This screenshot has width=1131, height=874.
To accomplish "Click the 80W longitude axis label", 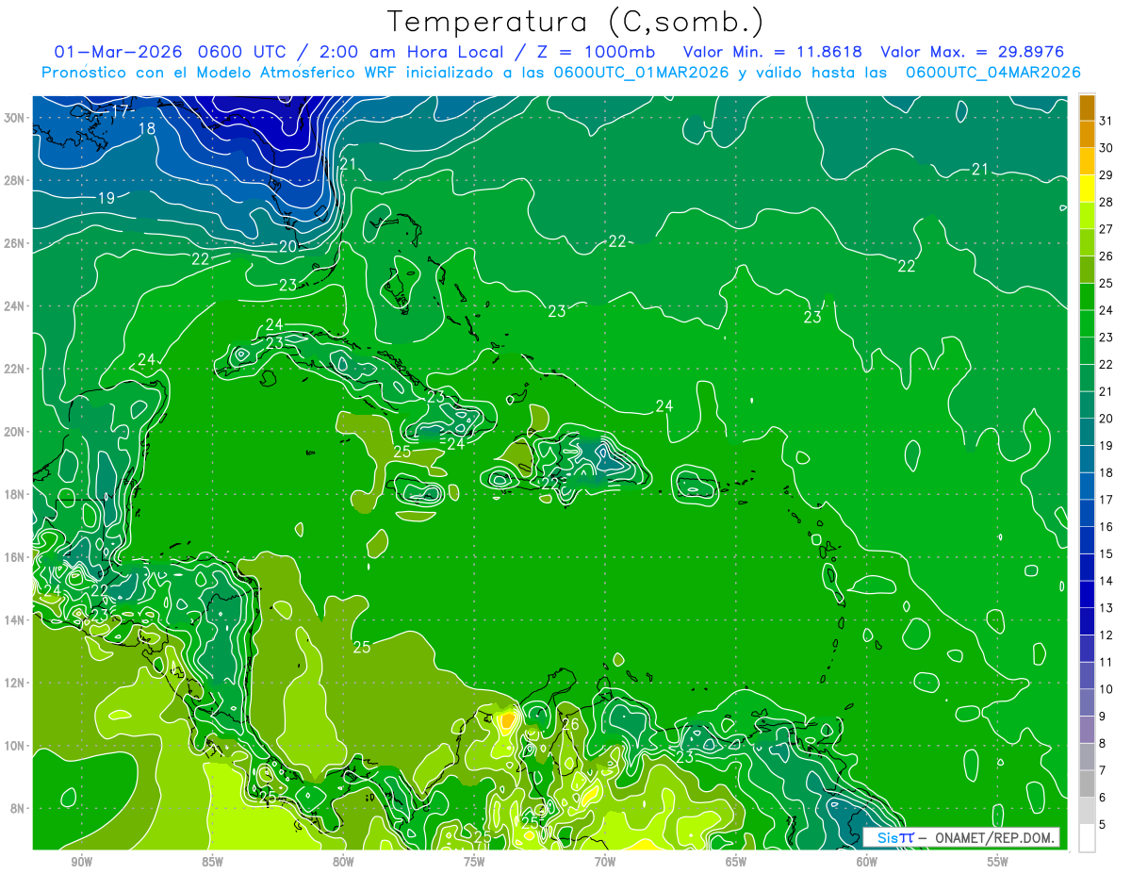I will [343, 862].
